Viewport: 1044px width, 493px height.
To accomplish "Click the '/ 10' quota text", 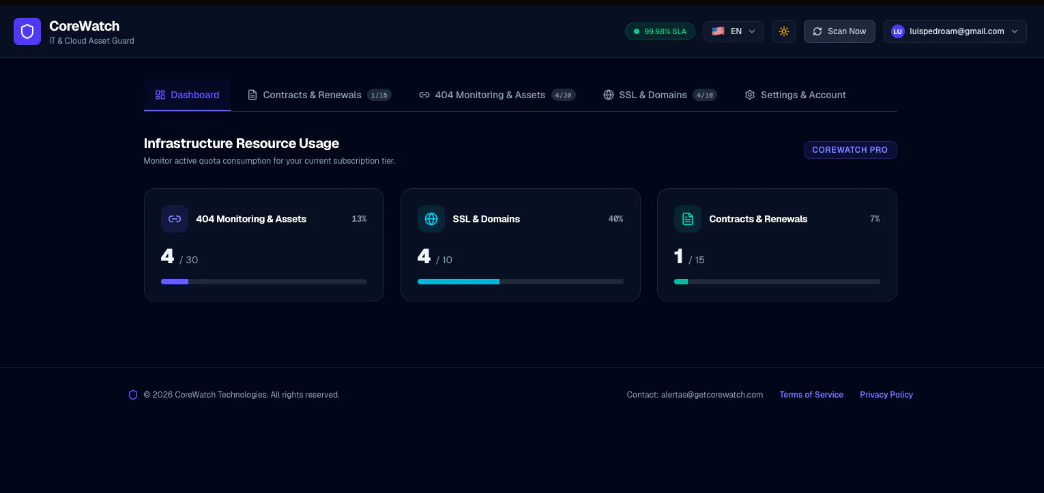I will [444, 260].
